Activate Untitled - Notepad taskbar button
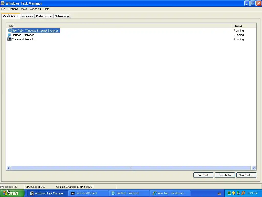This screenshot has width=262, height=197. point(129,193)
